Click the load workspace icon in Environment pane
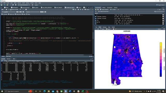 tap(96, 10)
